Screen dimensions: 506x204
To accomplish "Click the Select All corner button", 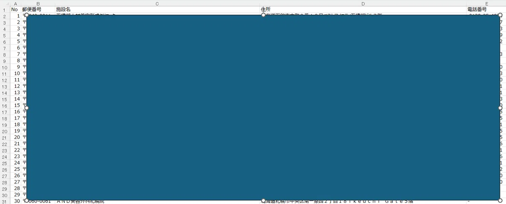I will tap(5, 3).
